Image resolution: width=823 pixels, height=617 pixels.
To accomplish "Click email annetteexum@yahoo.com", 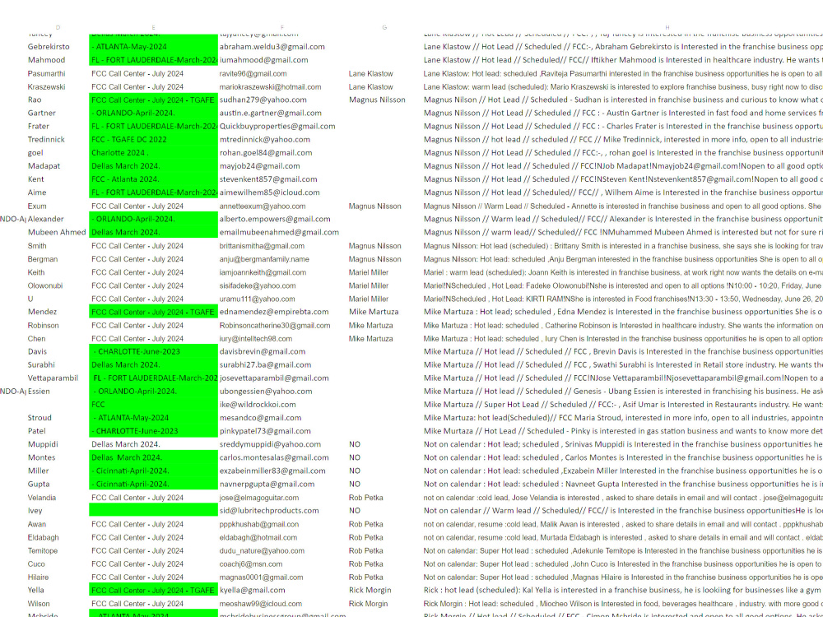I will tap(263, 206).
